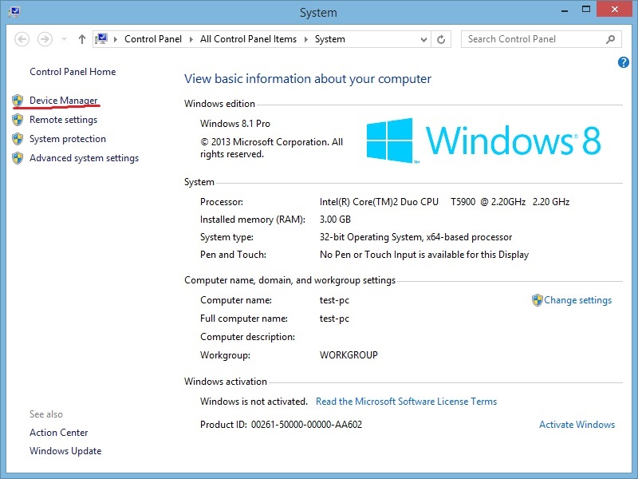This screenshot has height=479, width=638.
Task: Click the WORKGROUP value
Action: [x=349, y=355]
